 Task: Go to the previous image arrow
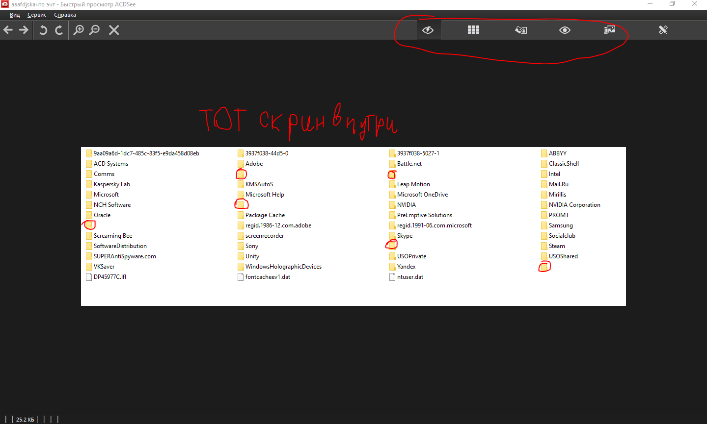tap(8, 30)
